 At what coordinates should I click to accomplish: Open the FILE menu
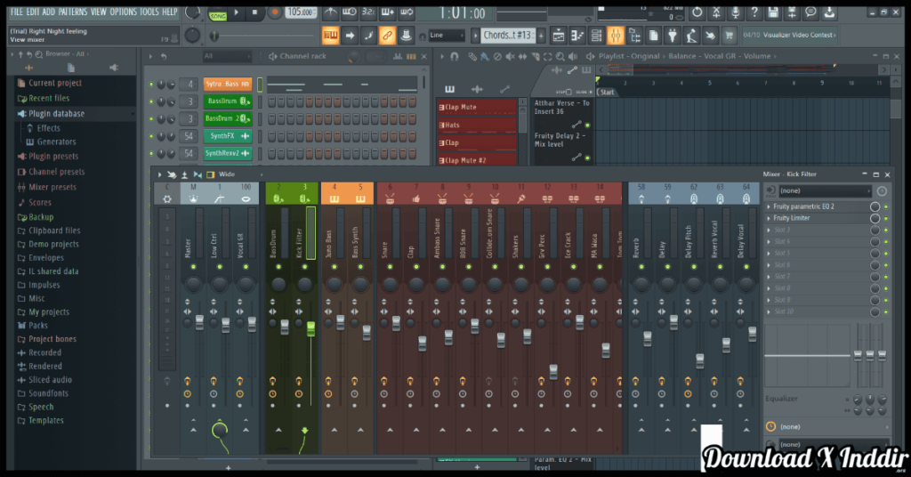coord(17,12)
